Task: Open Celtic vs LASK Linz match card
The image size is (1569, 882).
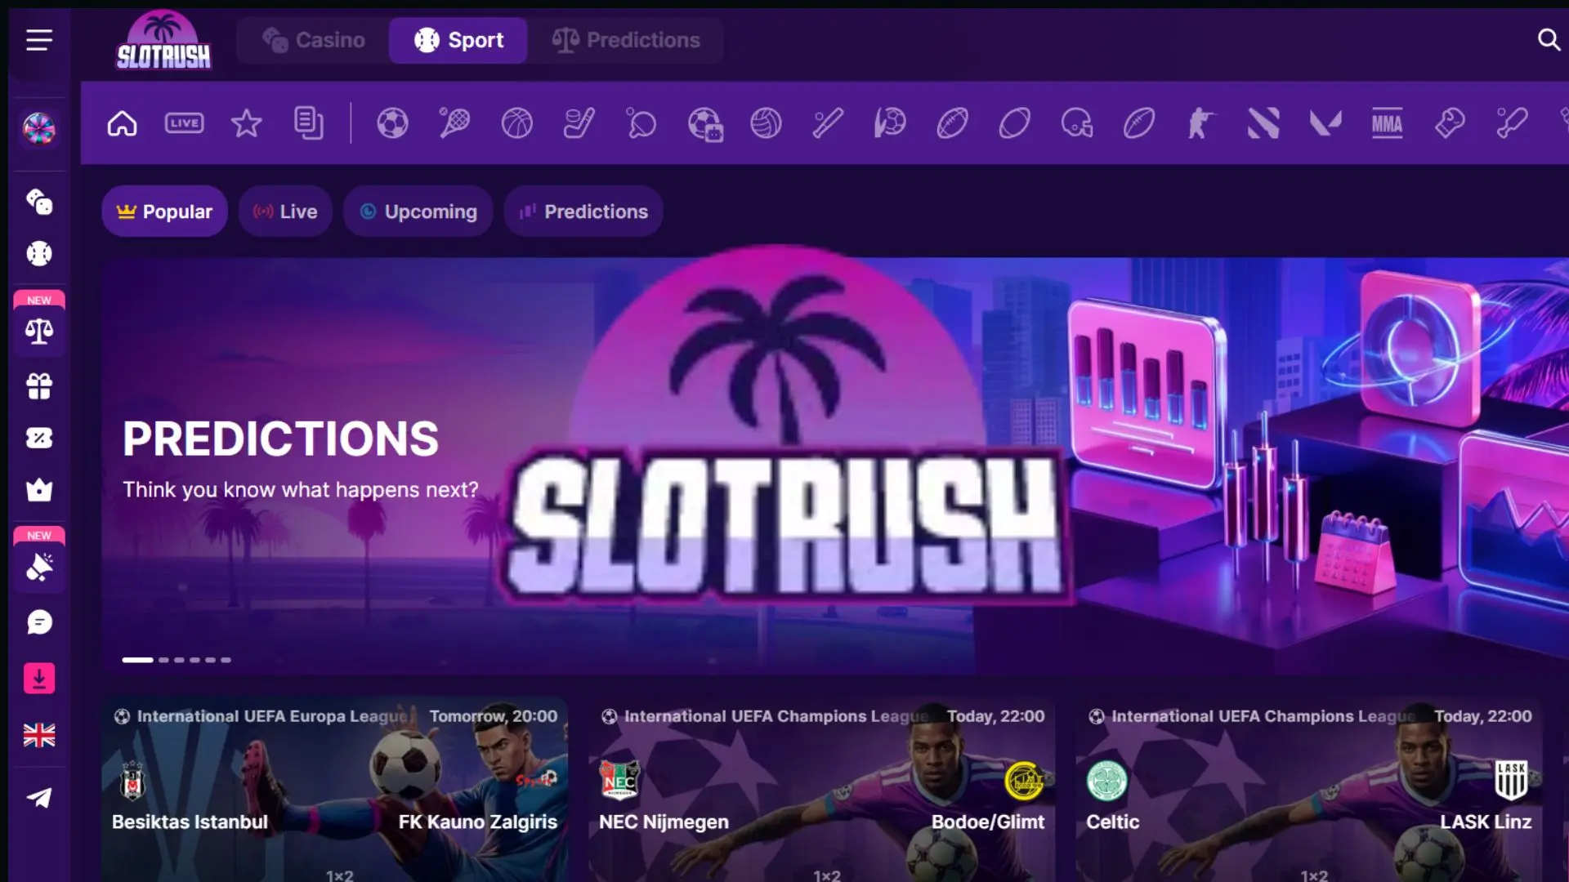Action: point(1309,790)
